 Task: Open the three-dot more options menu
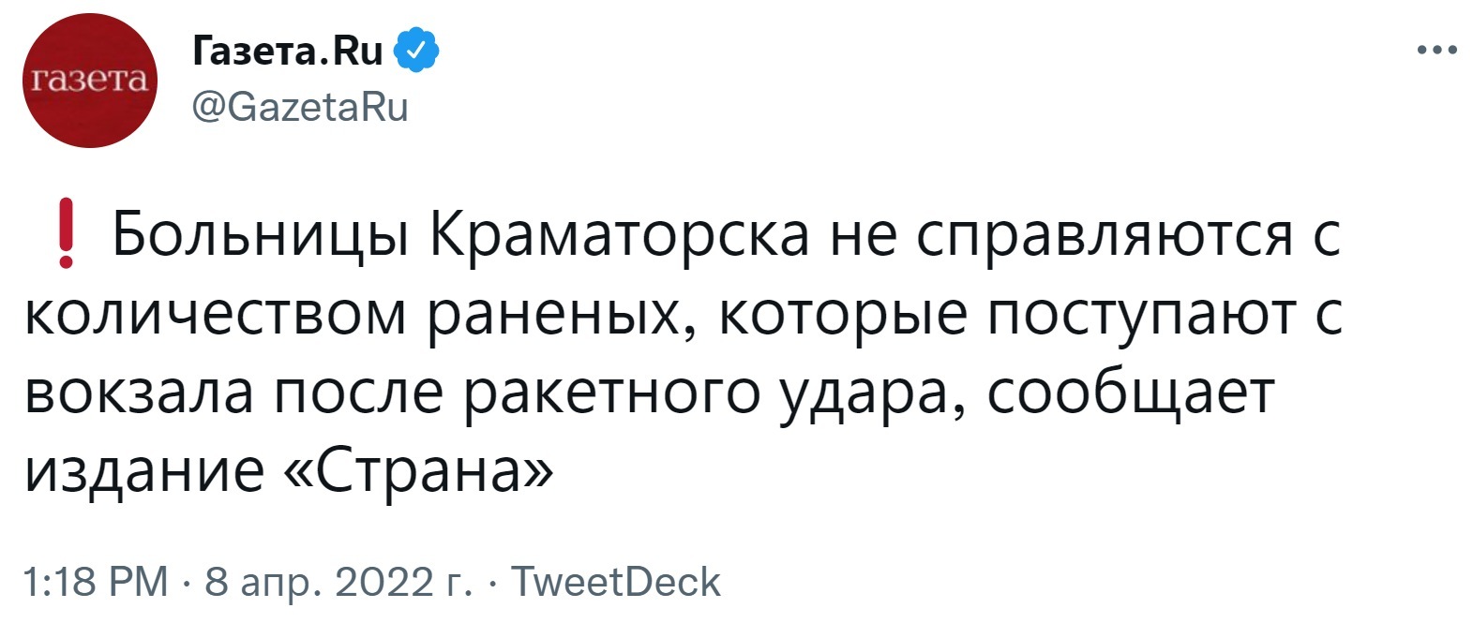[x=1436, y=51]
